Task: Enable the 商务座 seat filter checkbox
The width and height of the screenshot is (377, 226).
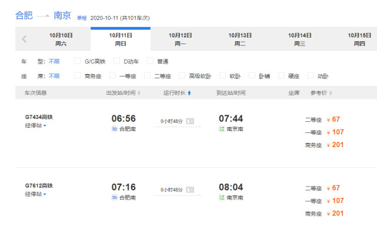Action: point(78,75)
